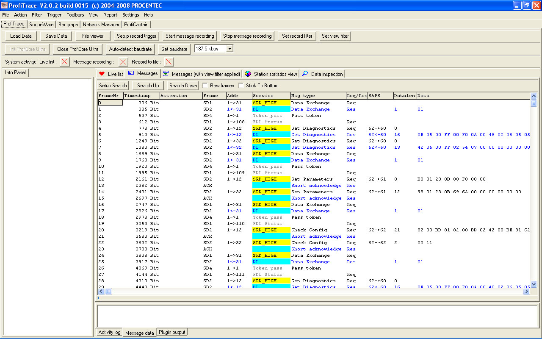The height and width of the screenshot is (339, 542).
Task: Click the Search Down button
Action: 183,86
